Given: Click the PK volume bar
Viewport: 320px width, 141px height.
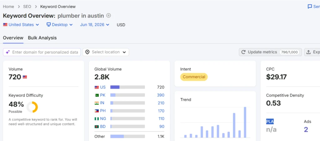Looking at the screenshot, I should pos(127,95).
